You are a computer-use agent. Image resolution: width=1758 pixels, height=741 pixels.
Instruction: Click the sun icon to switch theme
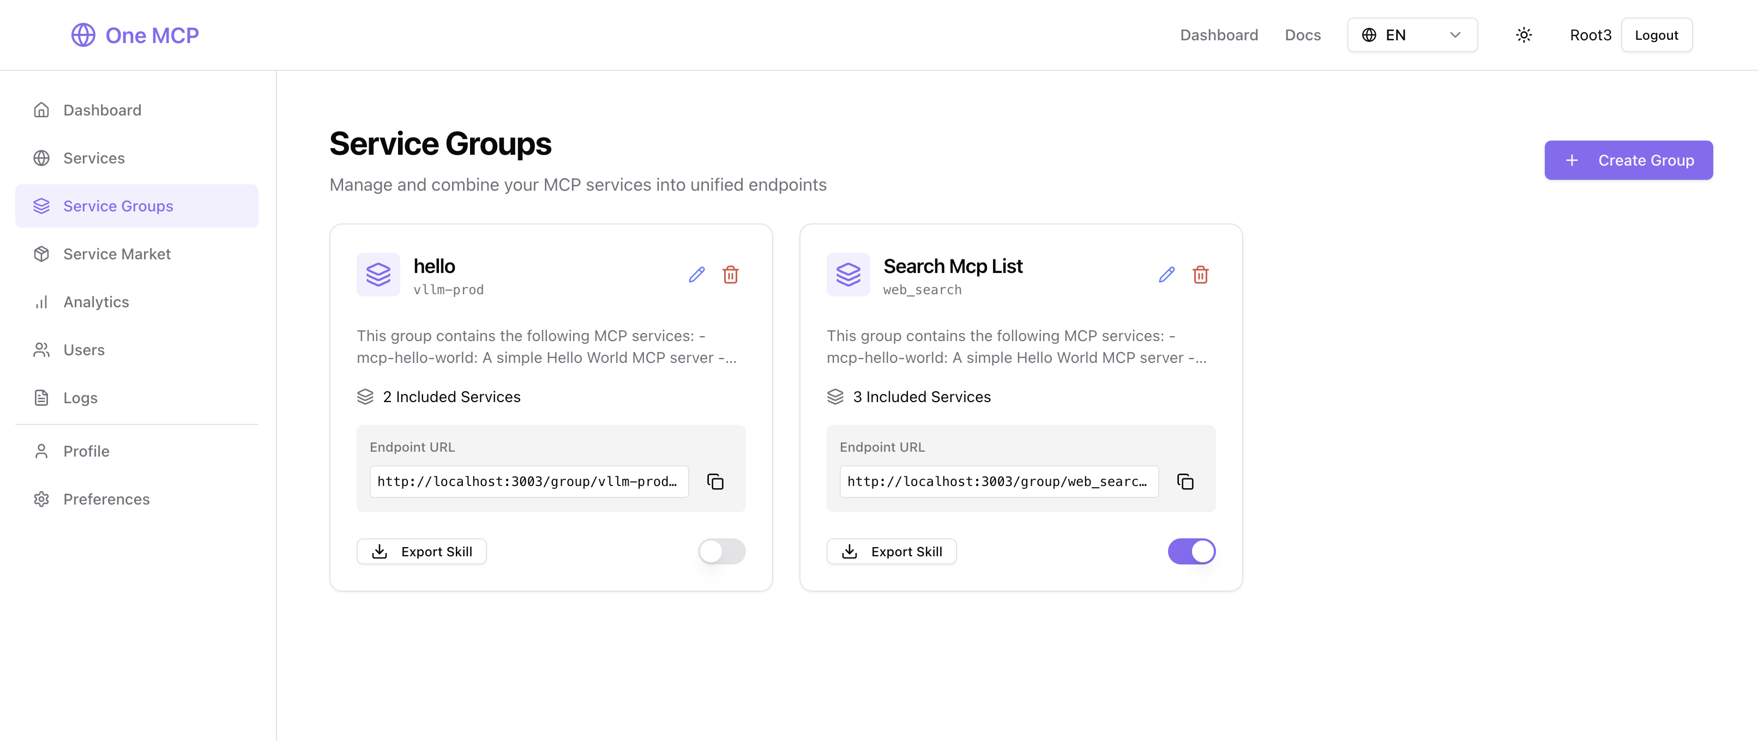tap(1523, 35)
